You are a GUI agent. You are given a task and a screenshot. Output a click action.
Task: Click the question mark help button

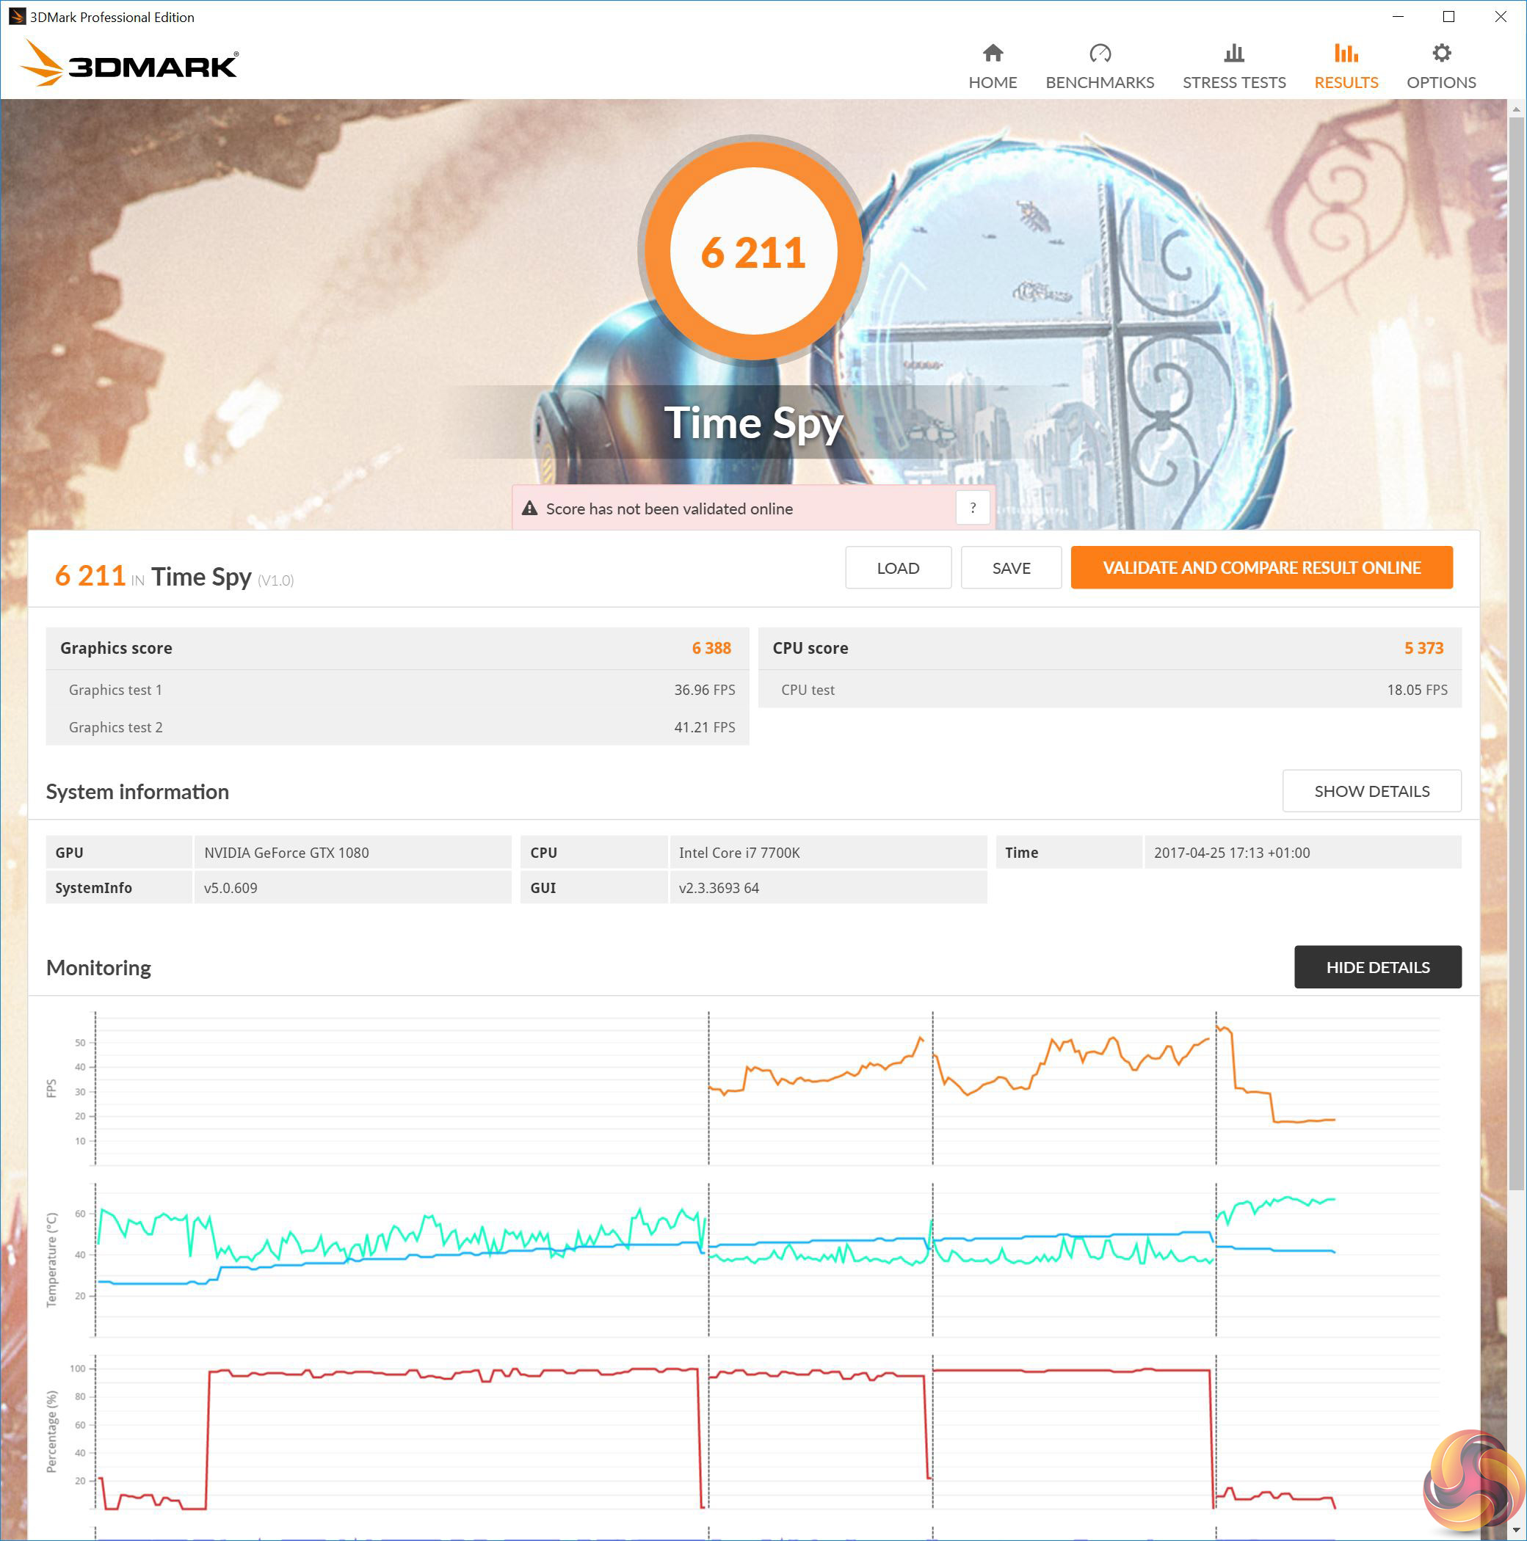[x=973, y=508]
